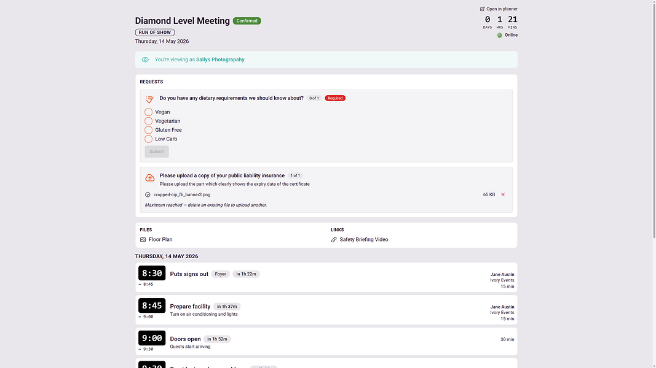
Task: Click the Diamond Level Meeting title
Action: (x=183, y=21)
